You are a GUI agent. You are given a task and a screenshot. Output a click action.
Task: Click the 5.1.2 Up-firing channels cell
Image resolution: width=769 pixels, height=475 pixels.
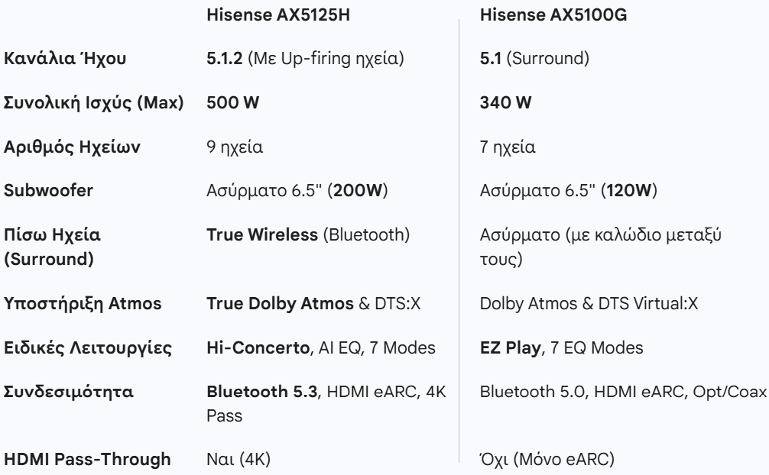[x=305, y=58]
